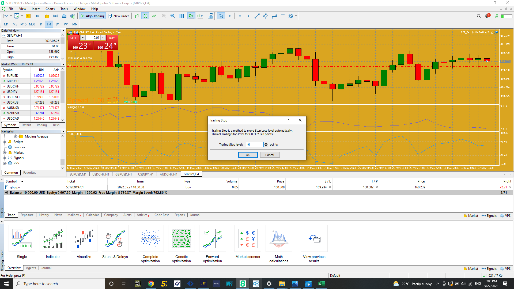Click the Services gear icon in Navigator
The height and width of the screenshot is (289, 514).
click(10, 147)
